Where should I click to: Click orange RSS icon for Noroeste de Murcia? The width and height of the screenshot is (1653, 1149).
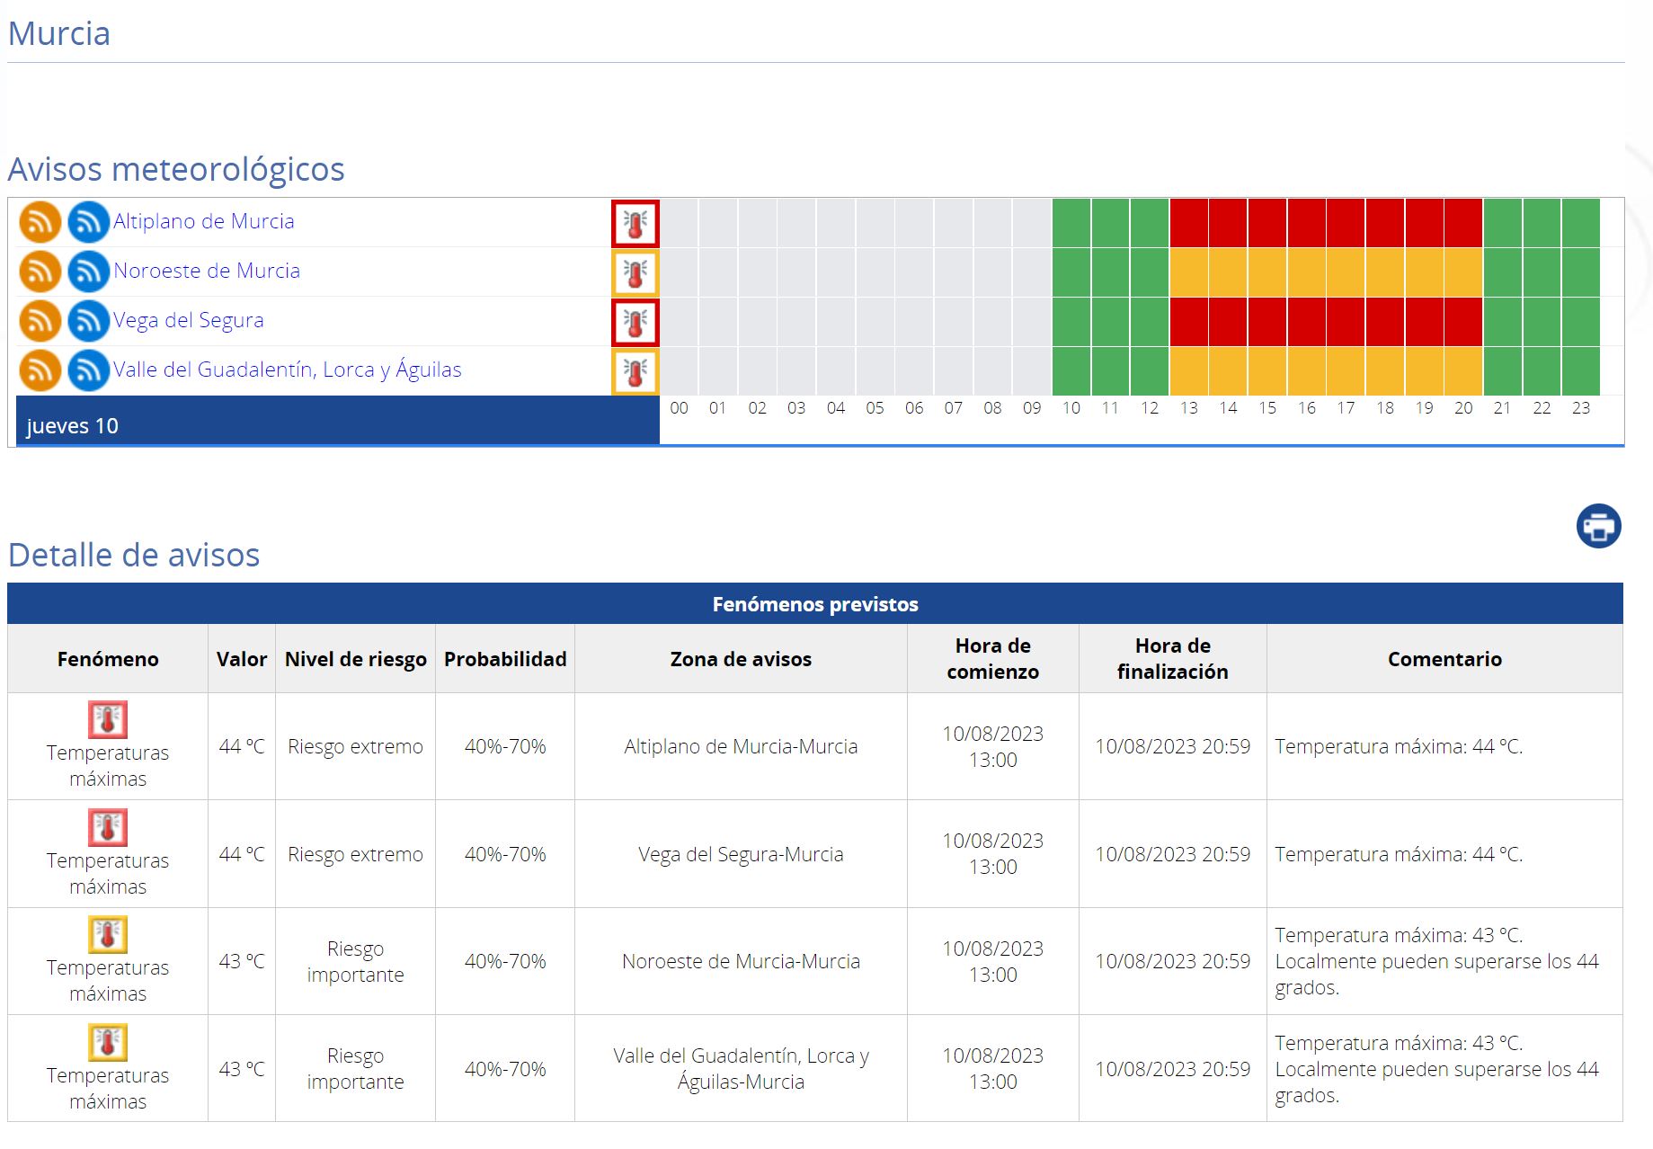(x=40, y=272)
